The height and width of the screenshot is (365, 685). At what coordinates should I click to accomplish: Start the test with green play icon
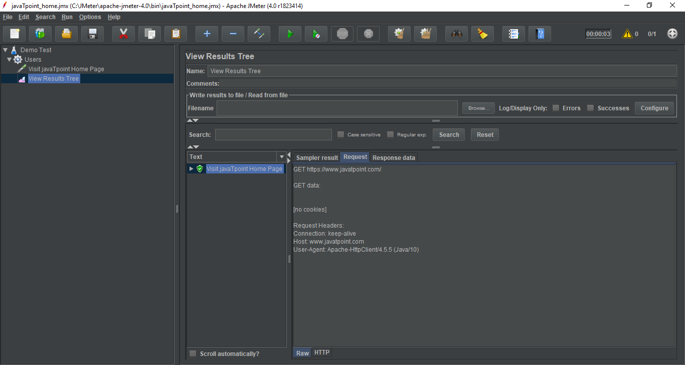click(x=290, y=34)
